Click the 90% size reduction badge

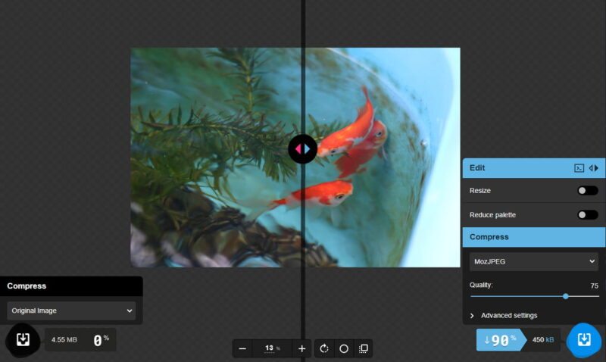pos(501,340)
